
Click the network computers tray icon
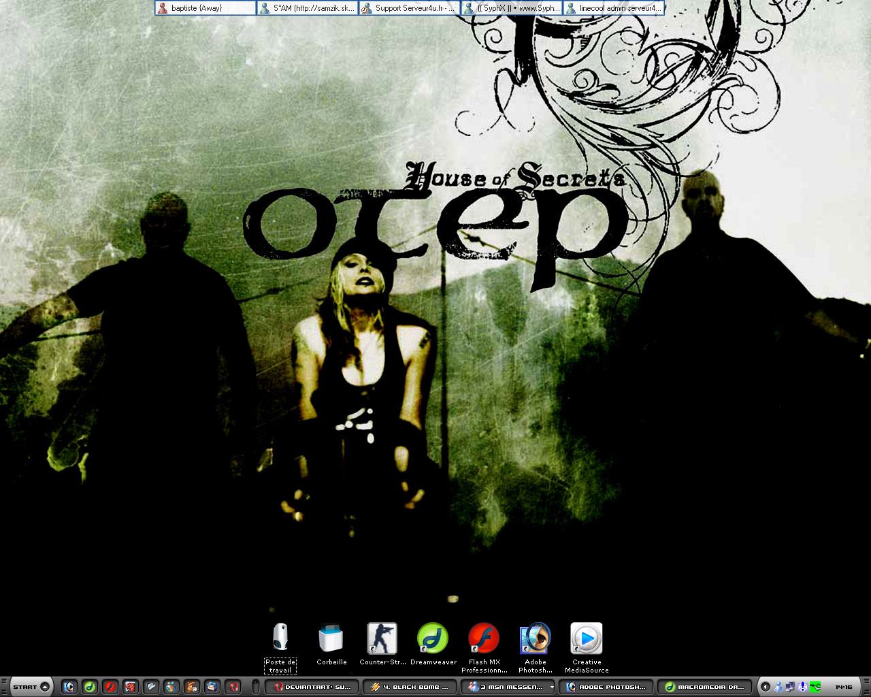tap(790, 687)
